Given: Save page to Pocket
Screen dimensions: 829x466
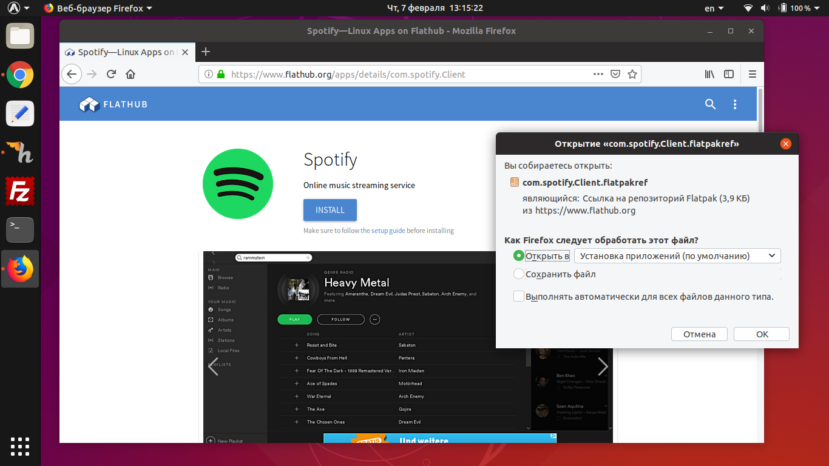Looking at the screenshot, I should [x=615, y=74].
